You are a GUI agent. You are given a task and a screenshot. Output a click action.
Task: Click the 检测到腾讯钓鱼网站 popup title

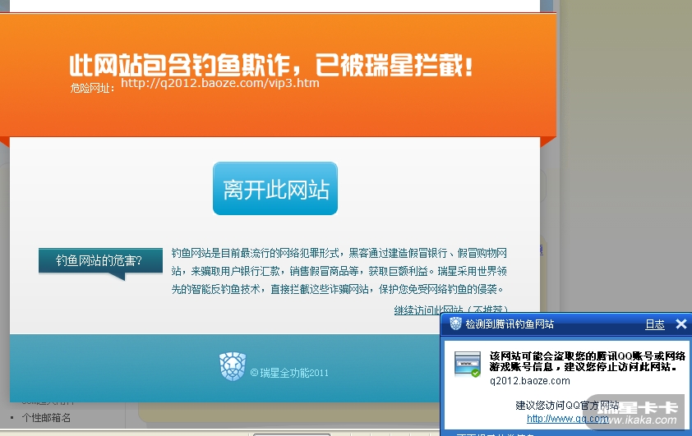[510, 324]
